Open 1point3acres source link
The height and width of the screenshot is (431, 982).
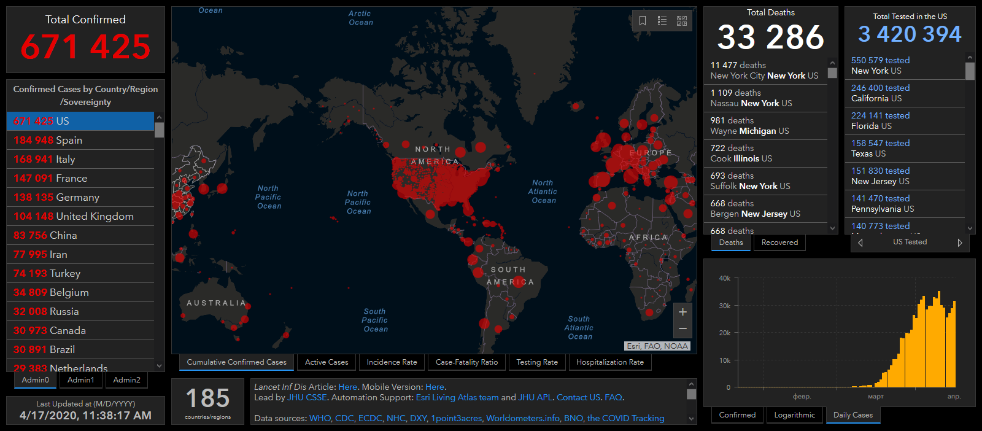[457, 418]
